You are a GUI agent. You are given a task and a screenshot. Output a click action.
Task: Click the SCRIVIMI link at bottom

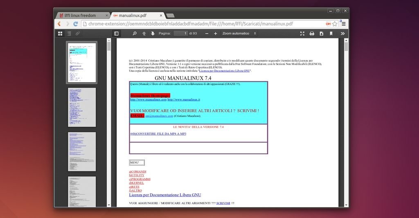tap(223, 203)
